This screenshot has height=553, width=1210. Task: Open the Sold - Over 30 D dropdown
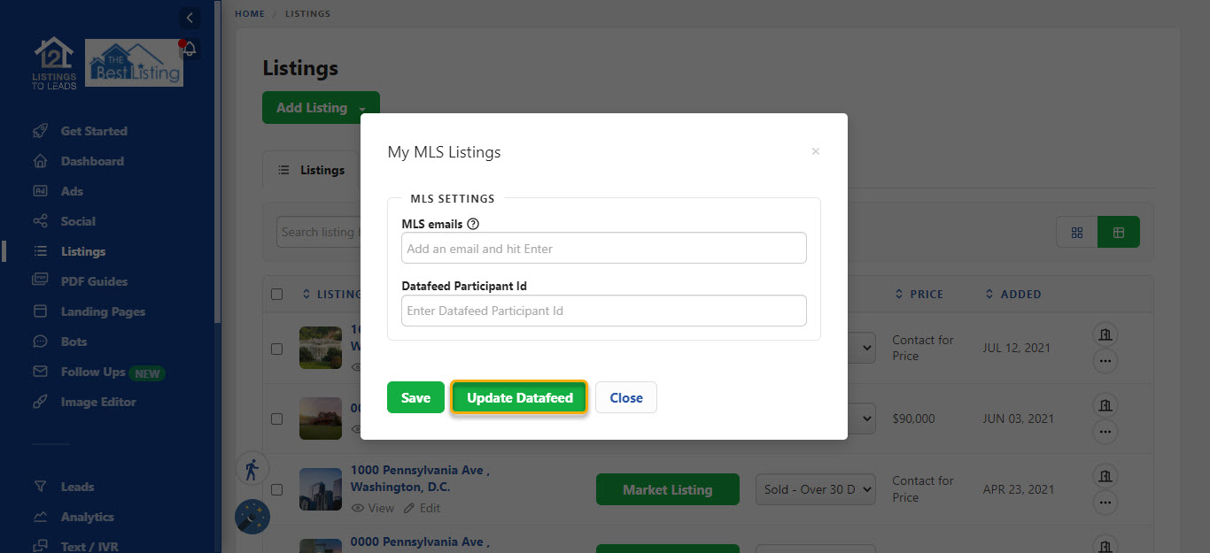tap(815, 489)
